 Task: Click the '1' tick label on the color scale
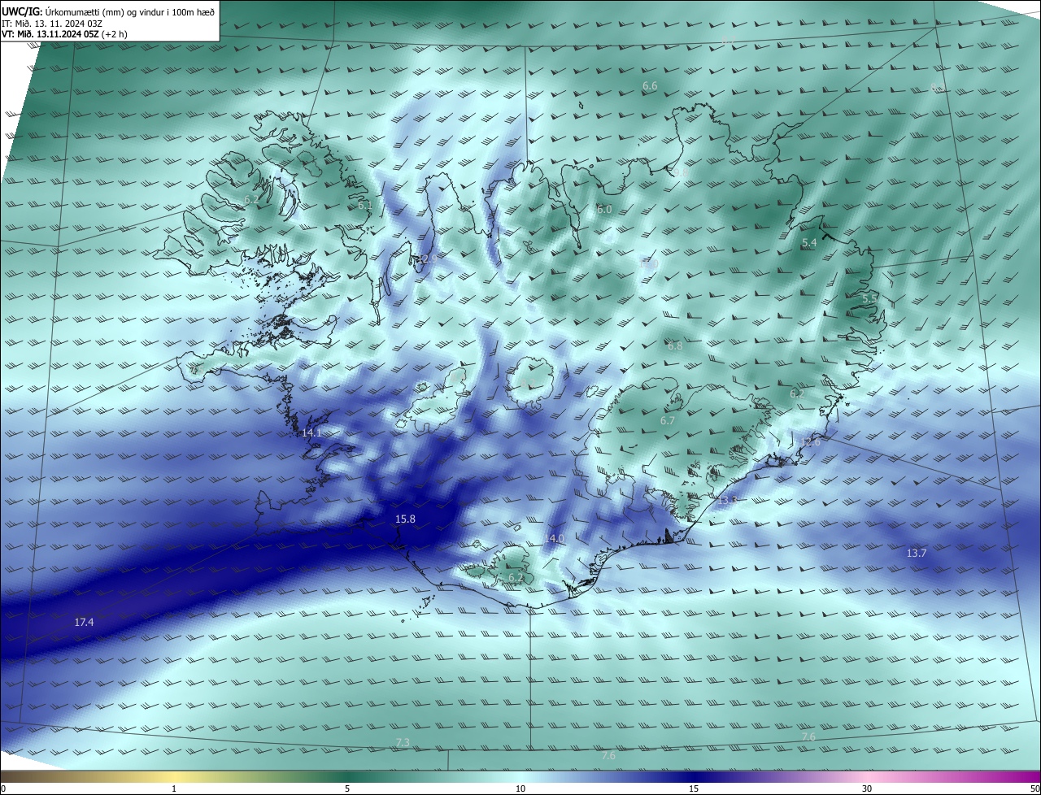[x=174, y=789]
